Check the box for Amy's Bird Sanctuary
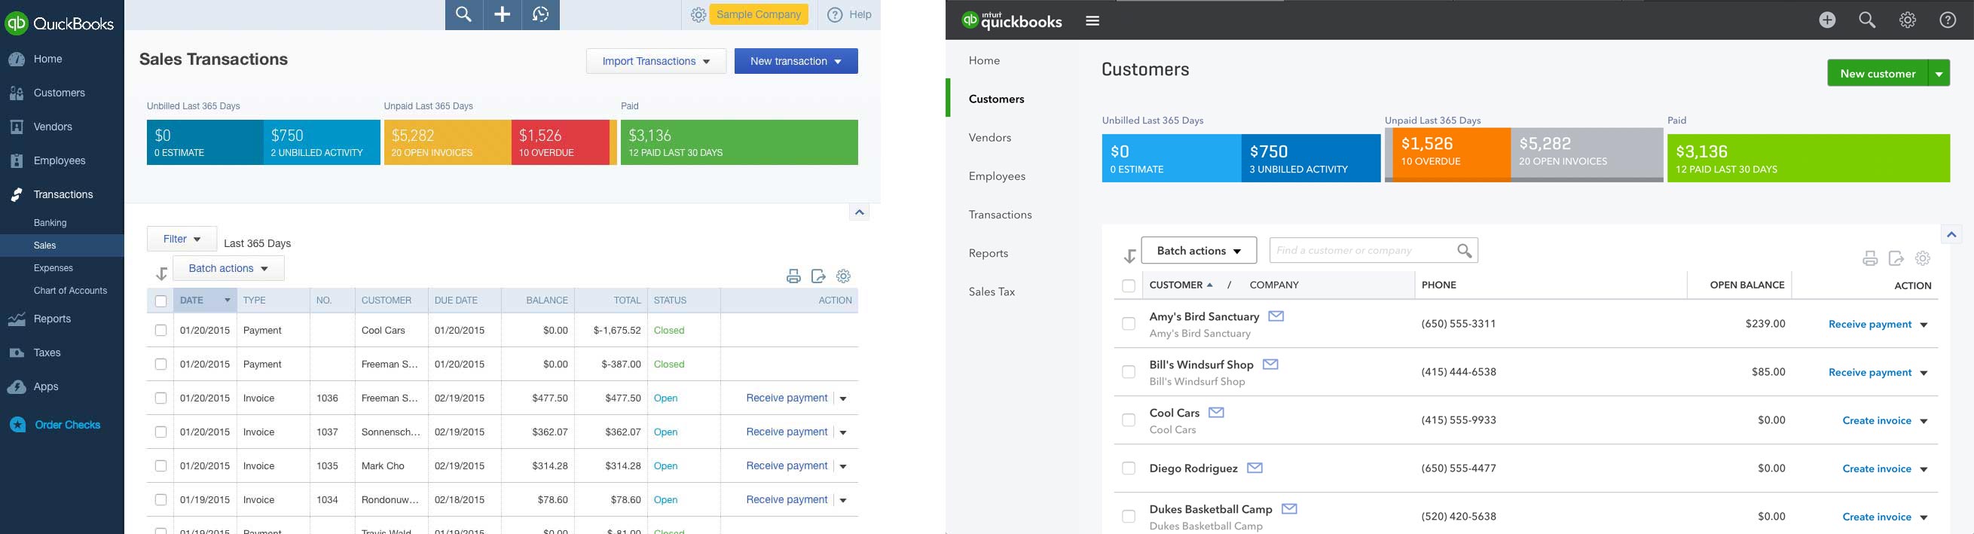The width and height of the screenshot is (1974, 534). [x=1129, y=324]
